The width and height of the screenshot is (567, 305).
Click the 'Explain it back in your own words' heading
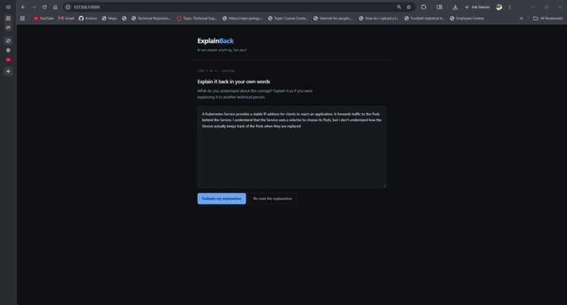(234, 82)
